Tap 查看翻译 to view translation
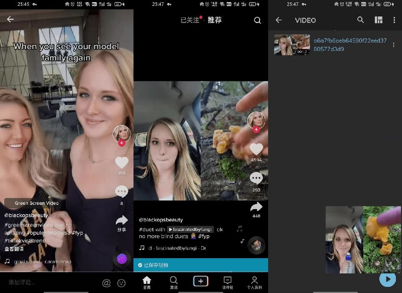The width and height of the screenshot is (402, 293). 14,249
